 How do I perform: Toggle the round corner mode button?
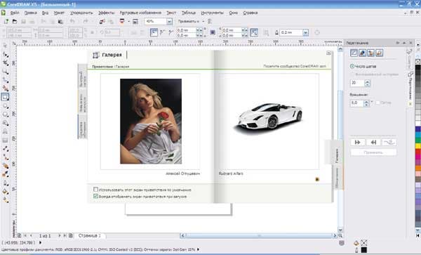154,32
